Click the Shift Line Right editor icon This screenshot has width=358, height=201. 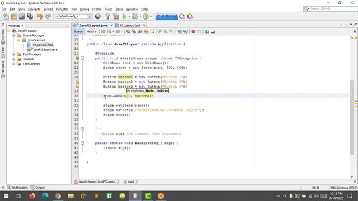tap(185, 32)
